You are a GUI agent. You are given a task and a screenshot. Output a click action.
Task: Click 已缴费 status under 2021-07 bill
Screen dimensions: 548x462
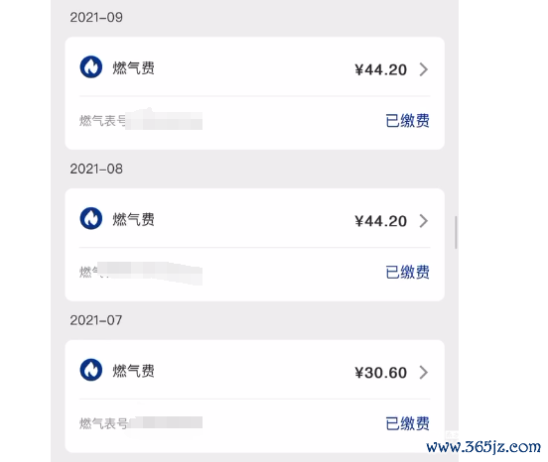point(407,423)
